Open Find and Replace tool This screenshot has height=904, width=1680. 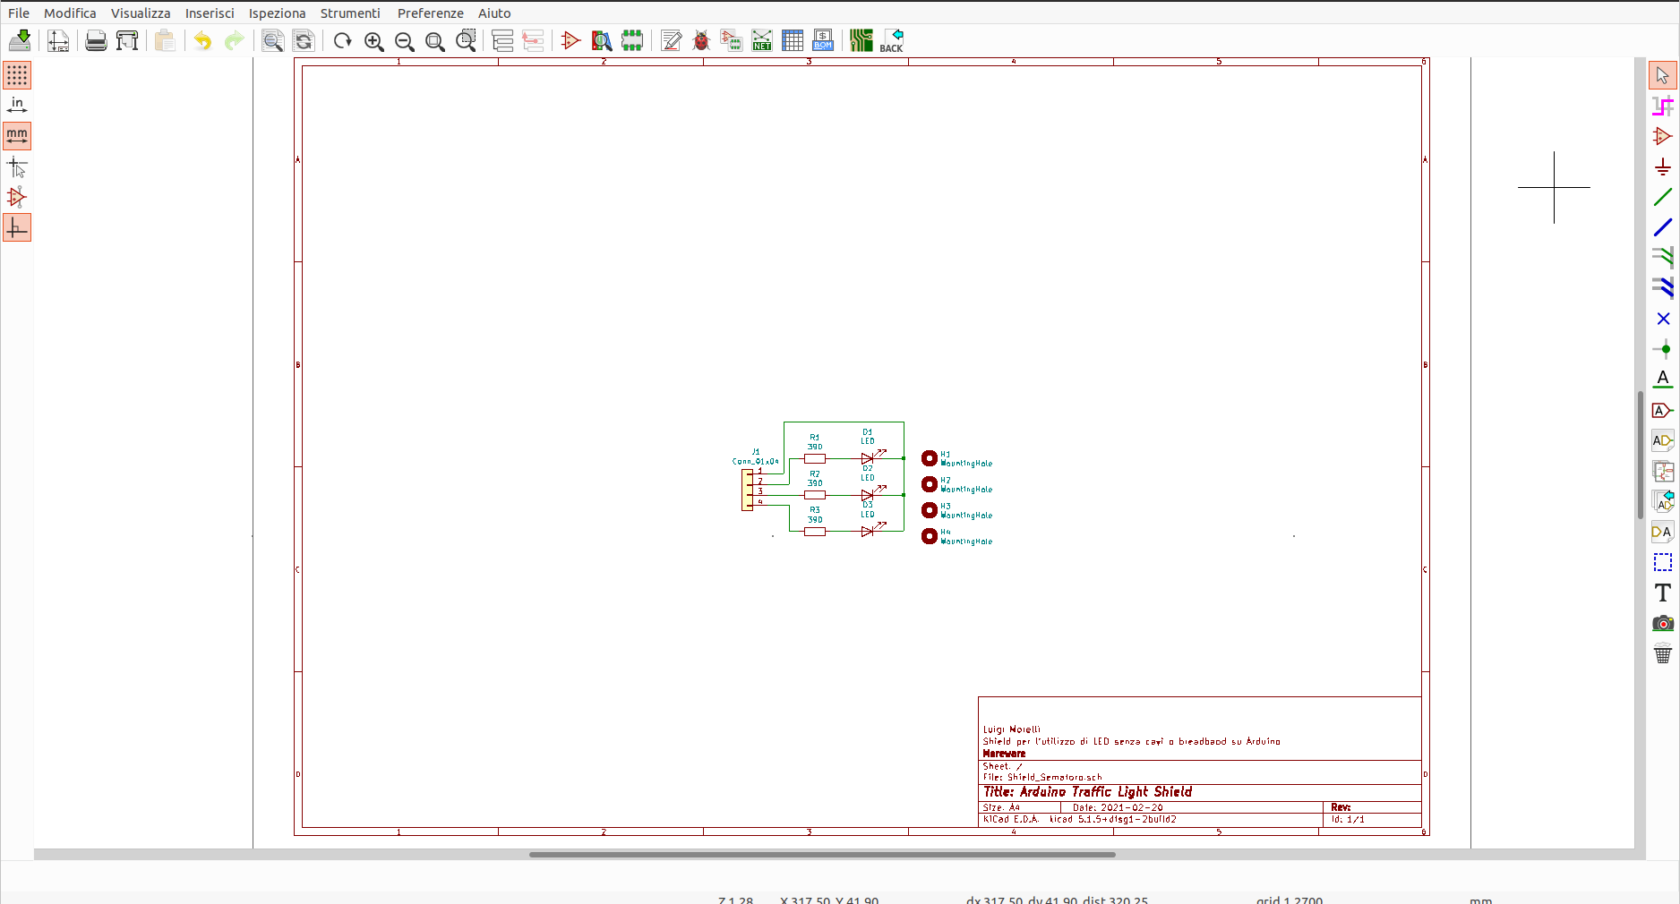(304, 40)
